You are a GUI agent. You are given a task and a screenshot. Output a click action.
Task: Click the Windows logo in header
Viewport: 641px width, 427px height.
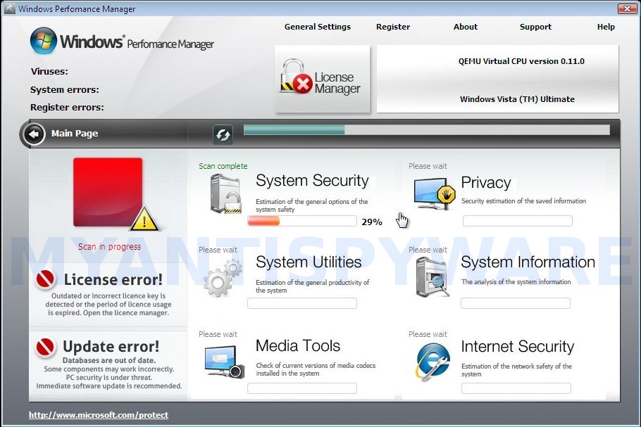(x=44, y=41)
